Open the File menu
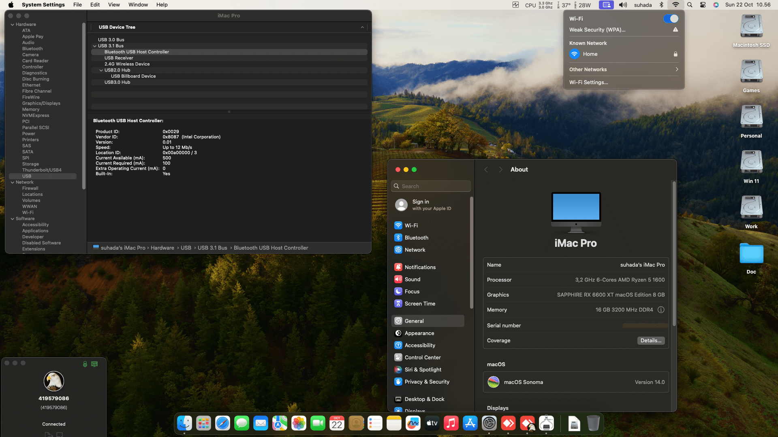Image resolution: width=778 pixels, height=437 pixels. point(77,5)
